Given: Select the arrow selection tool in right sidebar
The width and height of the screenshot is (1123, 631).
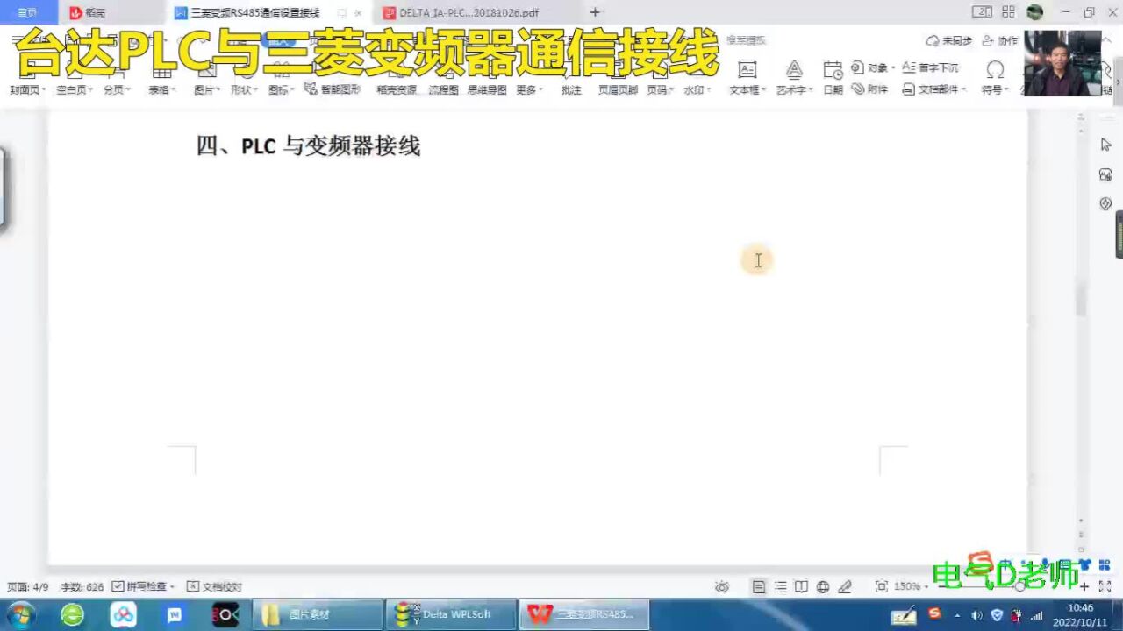Looking at the screenshot, I should (1105, 145).
